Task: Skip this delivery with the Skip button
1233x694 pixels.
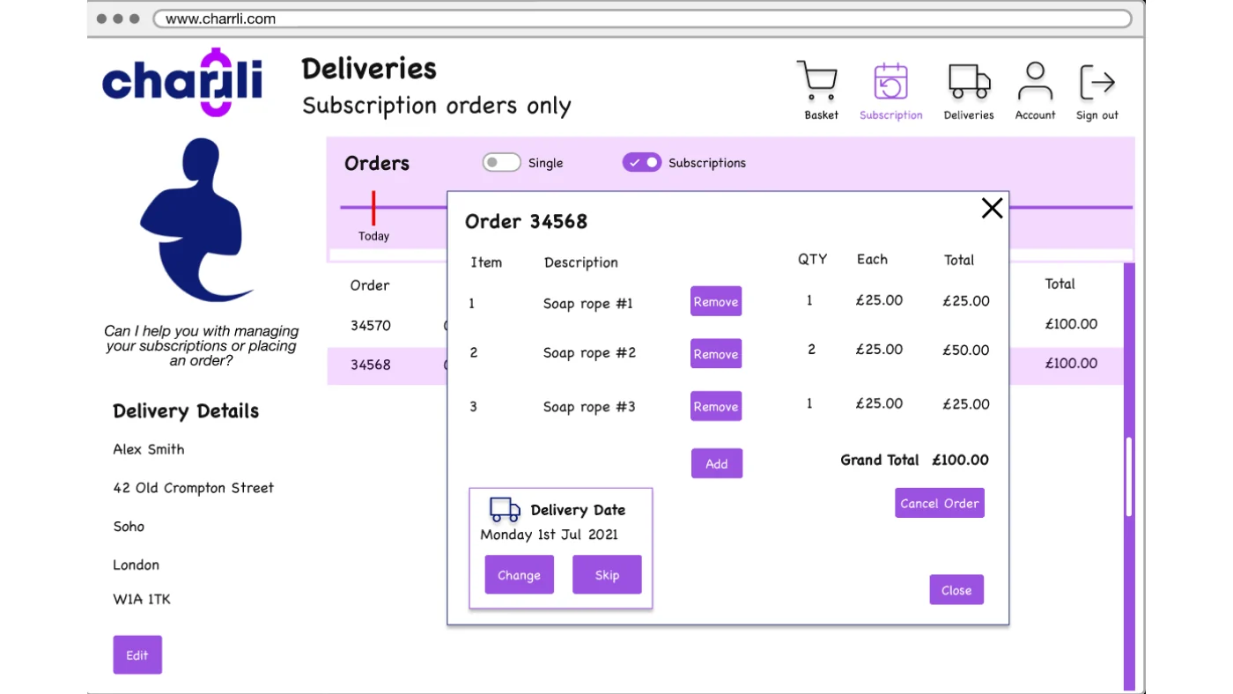Action: click(607, 574)
